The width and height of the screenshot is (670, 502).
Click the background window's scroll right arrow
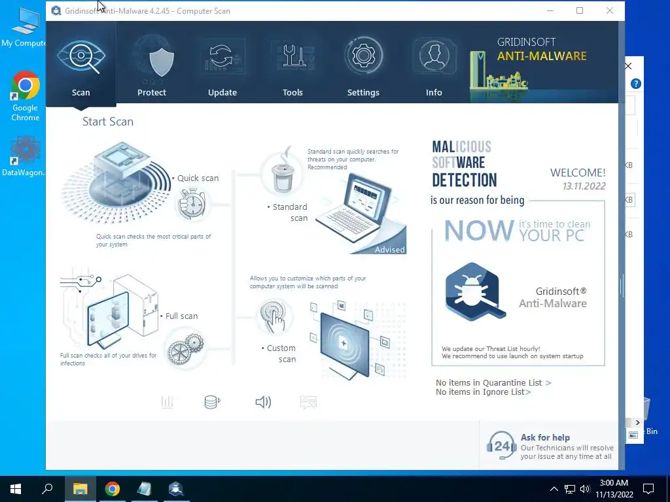point(637,422)
